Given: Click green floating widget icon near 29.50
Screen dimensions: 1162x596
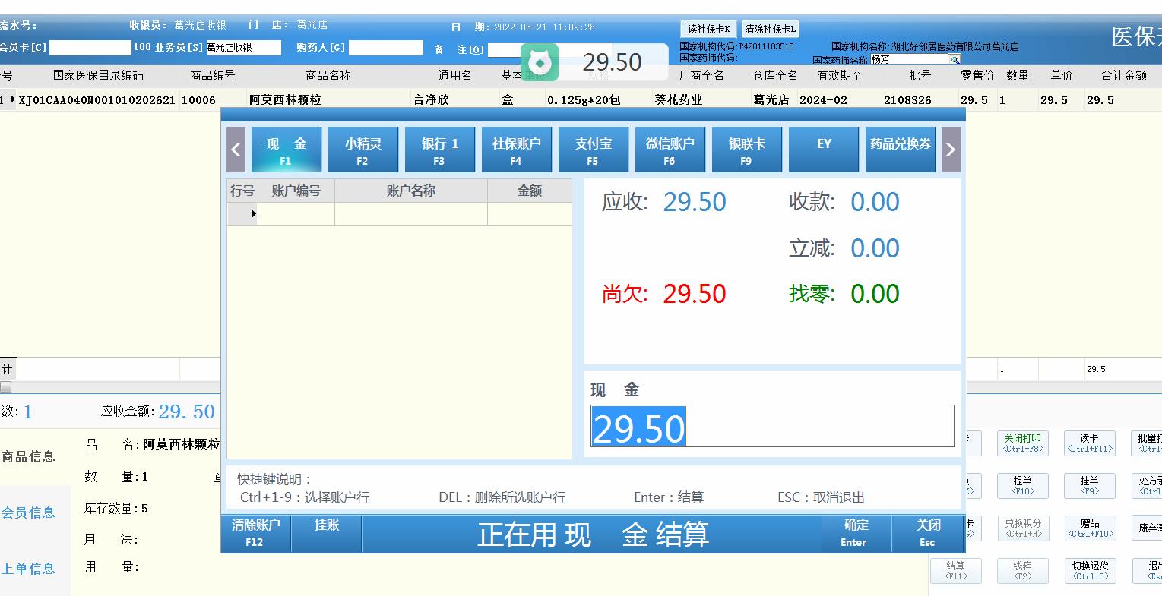Looking at the screenshot, I should point(540,61).
